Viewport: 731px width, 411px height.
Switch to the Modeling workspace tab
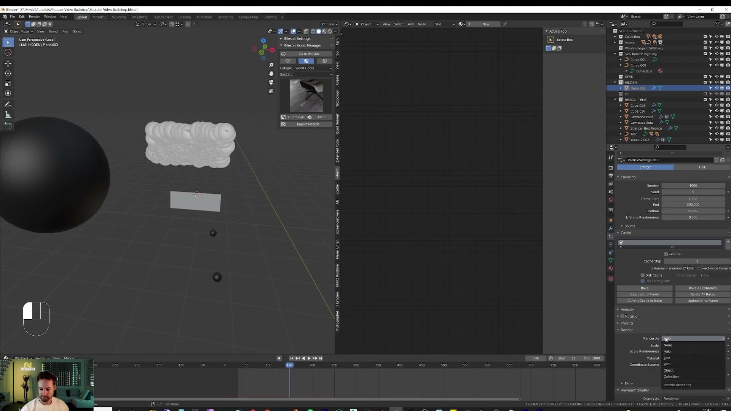click(99, 17)
